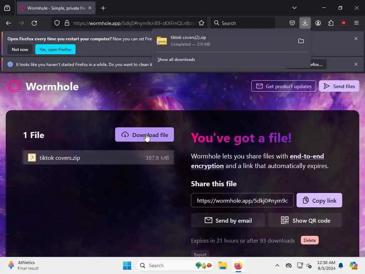The height and width of the screenshot is (274, 365).
Task: Open the Athletics Final result widget
Action: pos(23,265)
